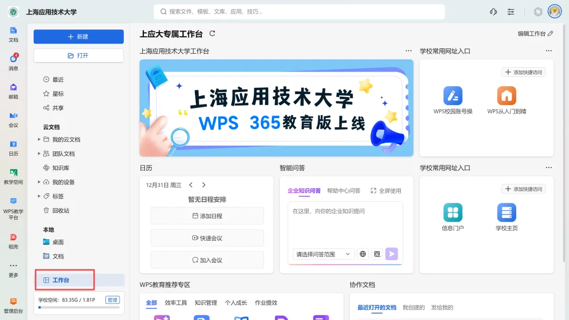
Task: Click 加入会议 button
Action: tap(207, 260)
